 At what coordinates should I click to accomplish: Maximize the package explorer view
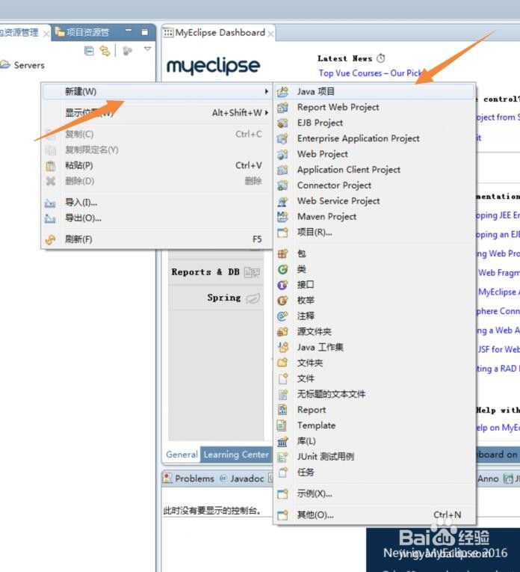point(145,32)
